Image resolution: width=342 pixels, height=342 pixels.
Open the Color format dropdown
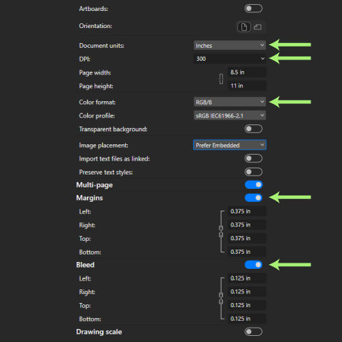point(230,102)
